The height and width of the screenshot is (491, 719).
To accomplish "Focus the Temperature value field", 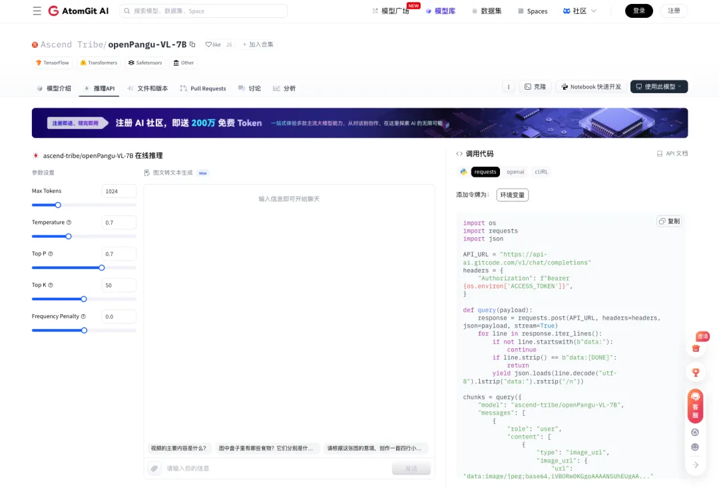I will tap(119, 223).
